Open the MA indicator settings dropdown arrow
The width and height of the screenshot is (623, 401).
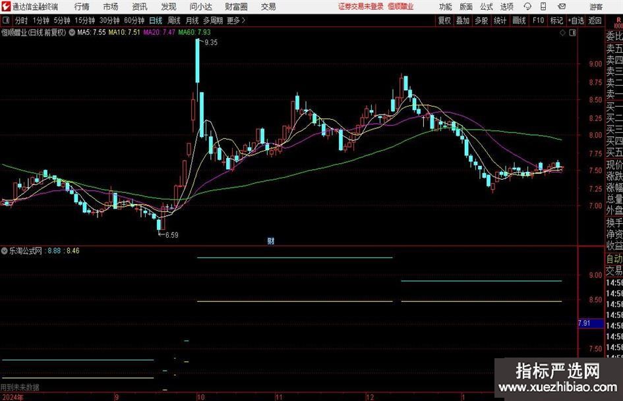(x=71, y=32)
